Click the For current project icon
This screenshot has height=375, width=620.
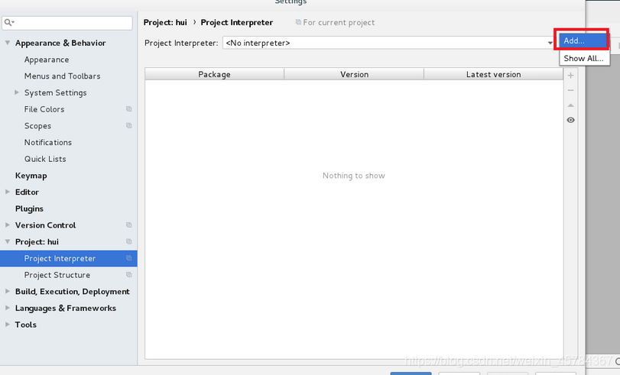[298, 22]
